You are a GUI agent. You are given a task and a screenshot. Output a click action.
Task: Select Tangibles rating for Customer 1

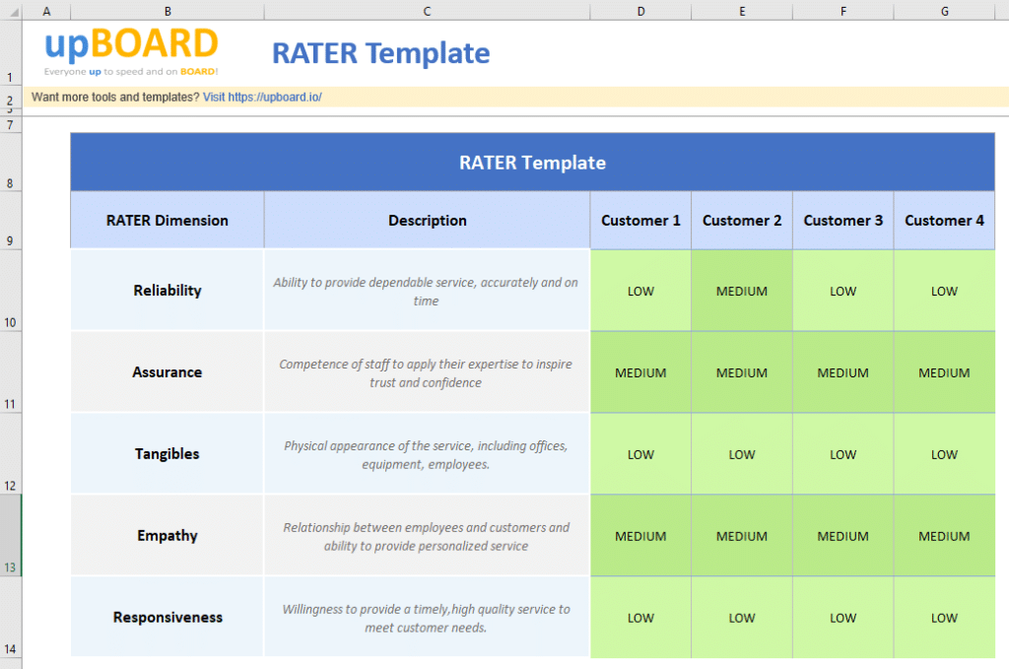[x=640, y=453]
